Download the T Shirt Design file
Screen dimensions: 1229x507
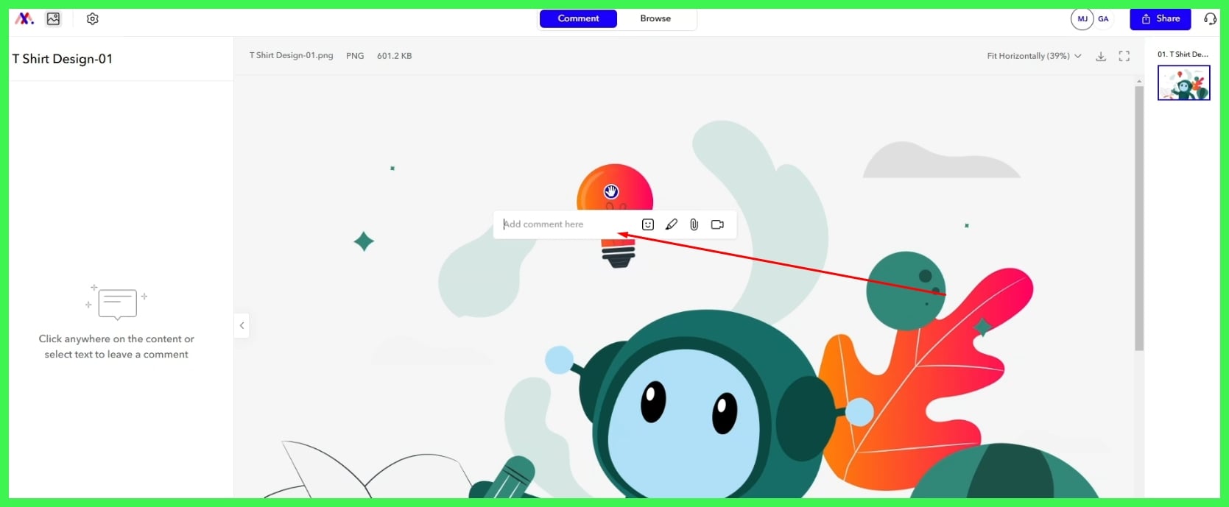point(1101,56)
